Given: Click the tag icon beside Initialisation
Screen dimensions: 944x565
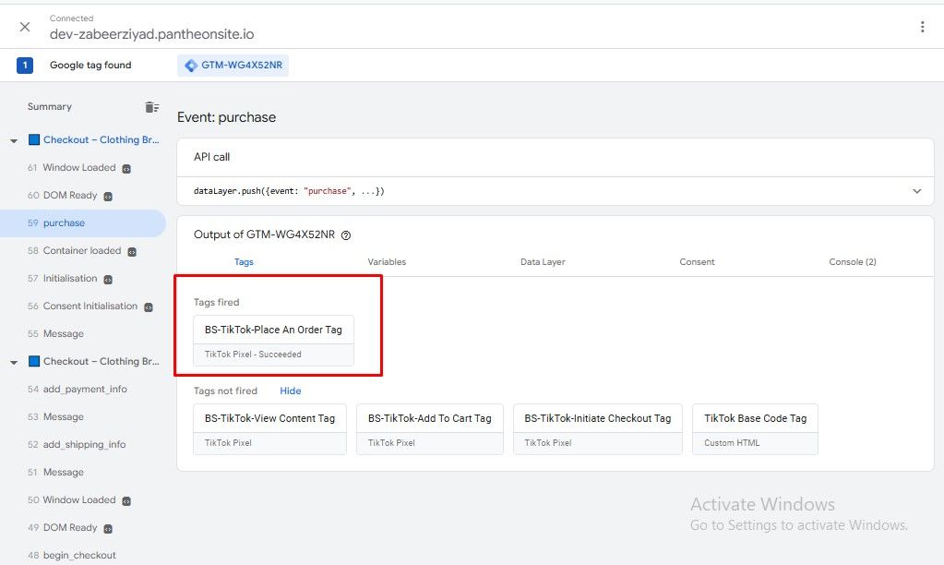Looking at the screenshot, I should (108, 280).
